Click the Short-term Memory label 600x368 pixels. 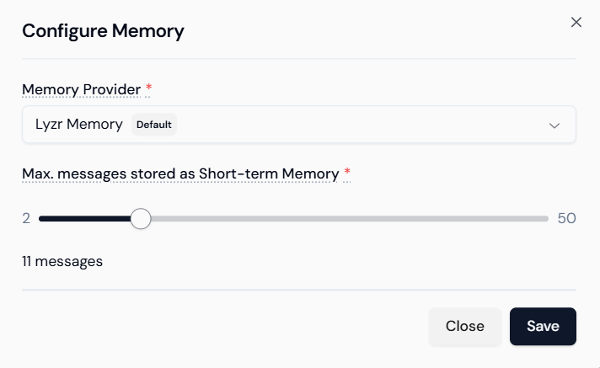click(x=180, y=173)
